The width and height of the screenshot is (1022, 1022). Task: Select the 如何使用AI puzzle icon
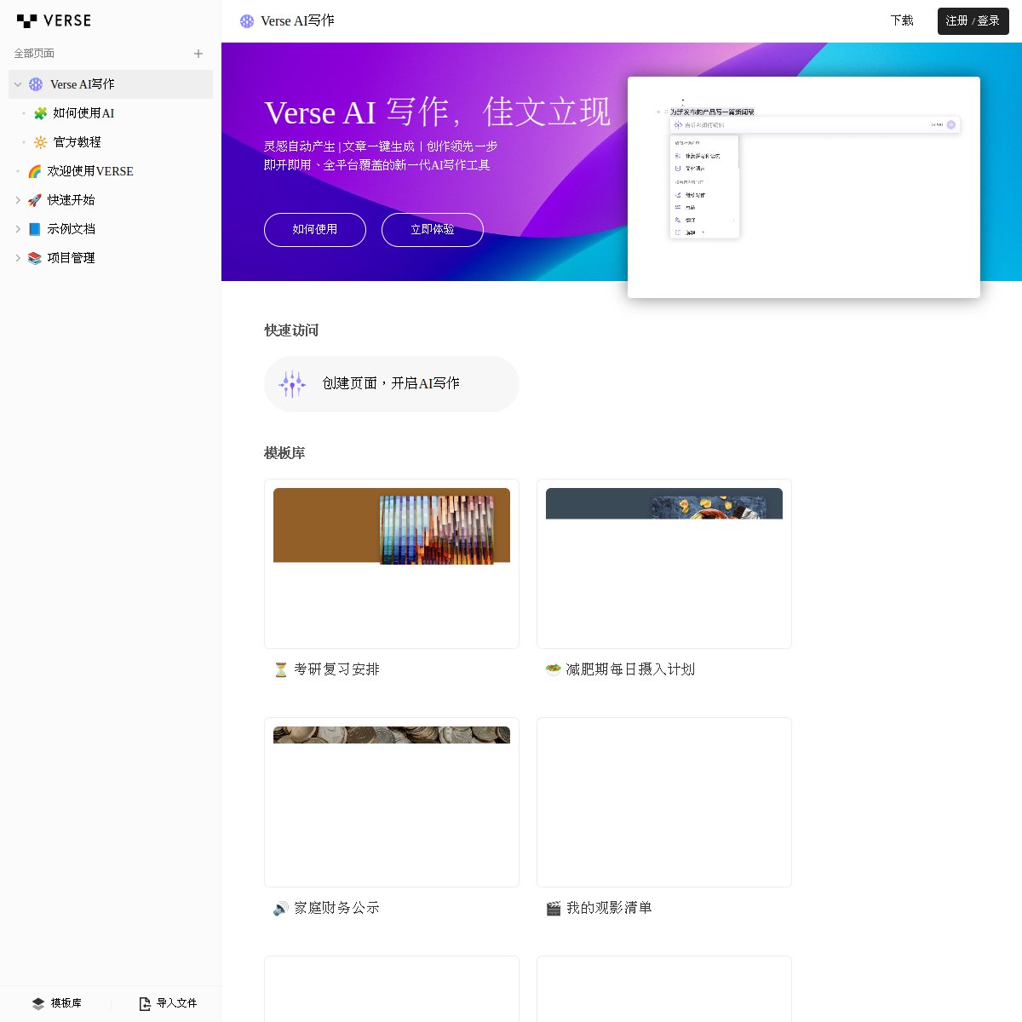point(40,113)
